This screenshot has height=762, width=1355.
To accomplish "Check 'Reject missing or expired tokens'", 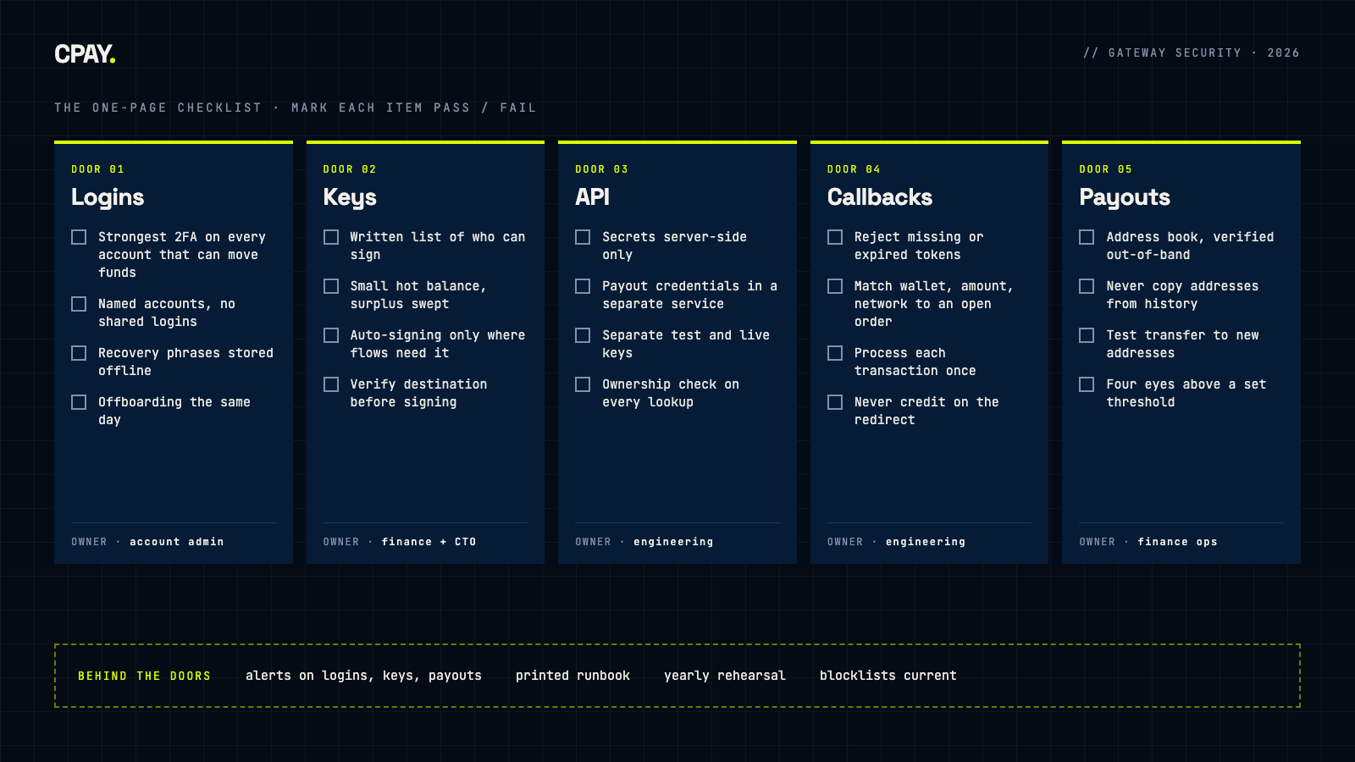I will 835,237.
